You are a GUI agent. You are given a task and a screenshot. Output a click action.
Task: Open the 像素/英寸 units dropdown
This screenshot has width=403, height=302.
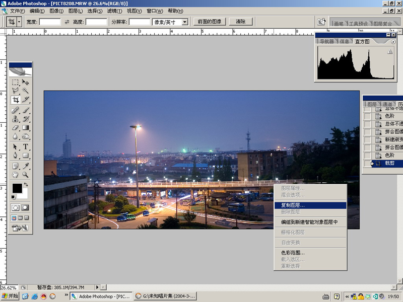[185, 22]
